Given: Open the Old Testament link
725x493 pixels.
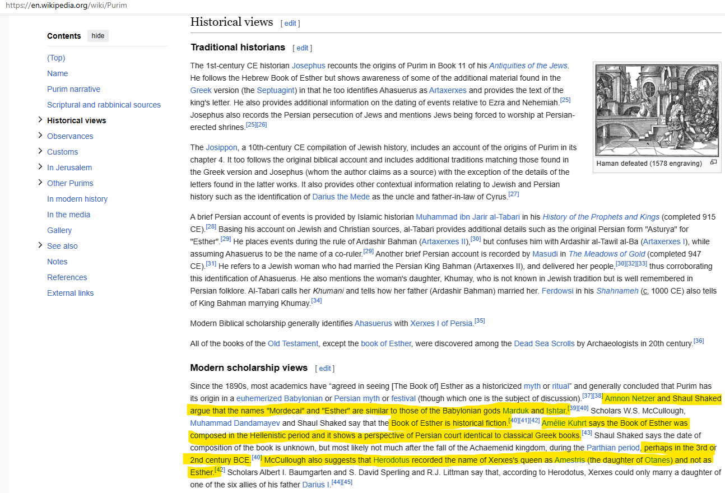Looking at the screenshot, I should (x=293, y=343).
